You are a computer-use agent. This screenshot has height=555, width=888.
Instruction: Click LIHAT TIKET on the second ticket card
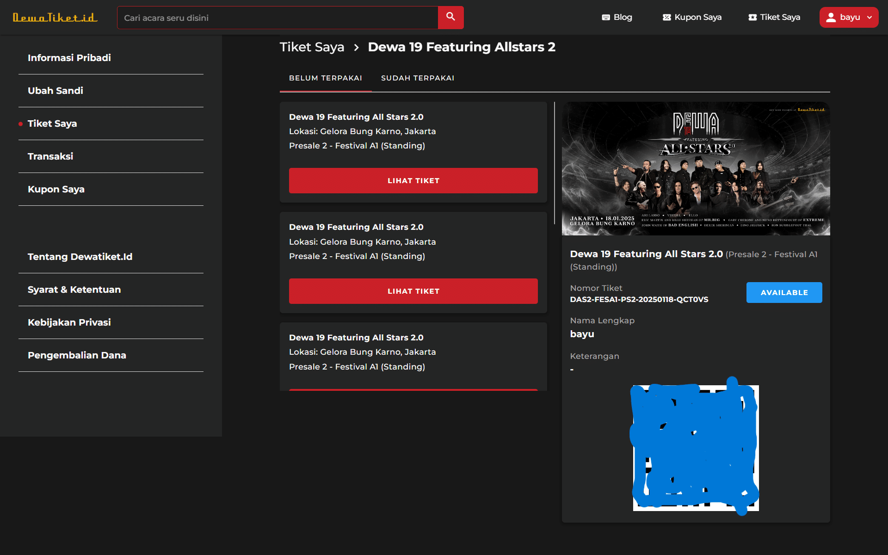click(x=413, y=291)
